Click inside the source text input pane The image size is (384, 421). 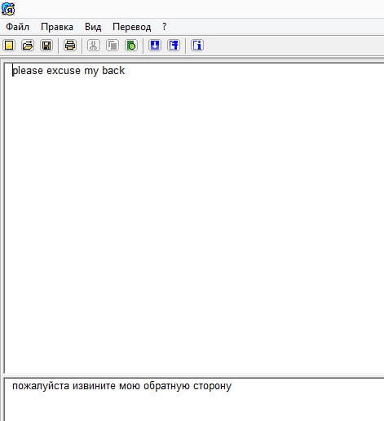(x=194, y=217)
